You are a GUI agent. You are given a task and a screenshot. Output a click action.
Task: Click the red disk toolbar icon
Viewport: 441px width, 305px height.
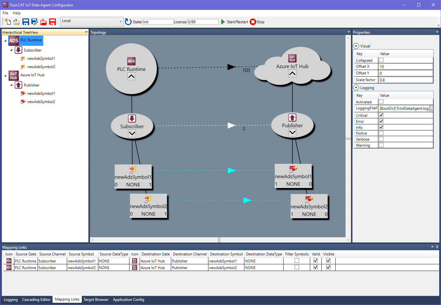point(52,22)
